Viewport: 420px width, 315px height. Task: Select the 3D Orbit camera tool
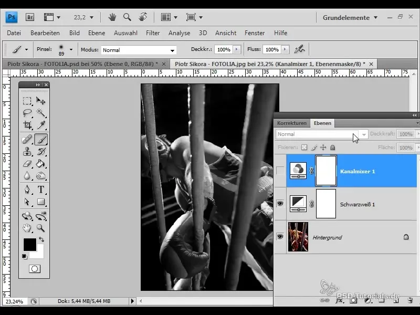point(41,216)
